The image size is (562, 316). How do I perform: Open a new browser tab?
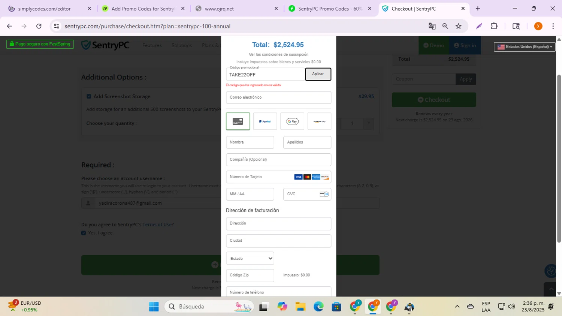478,9
